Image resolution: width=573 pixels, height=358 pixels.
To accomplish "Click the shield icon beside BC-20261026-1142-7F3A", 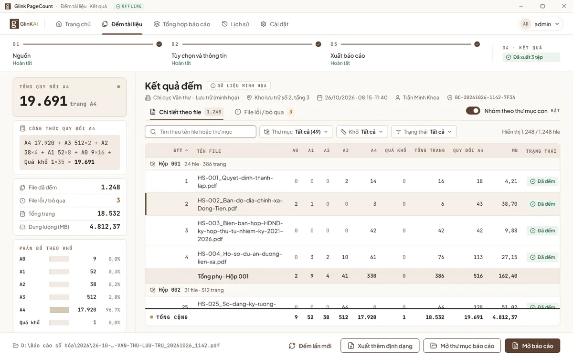I will point(450,98).
